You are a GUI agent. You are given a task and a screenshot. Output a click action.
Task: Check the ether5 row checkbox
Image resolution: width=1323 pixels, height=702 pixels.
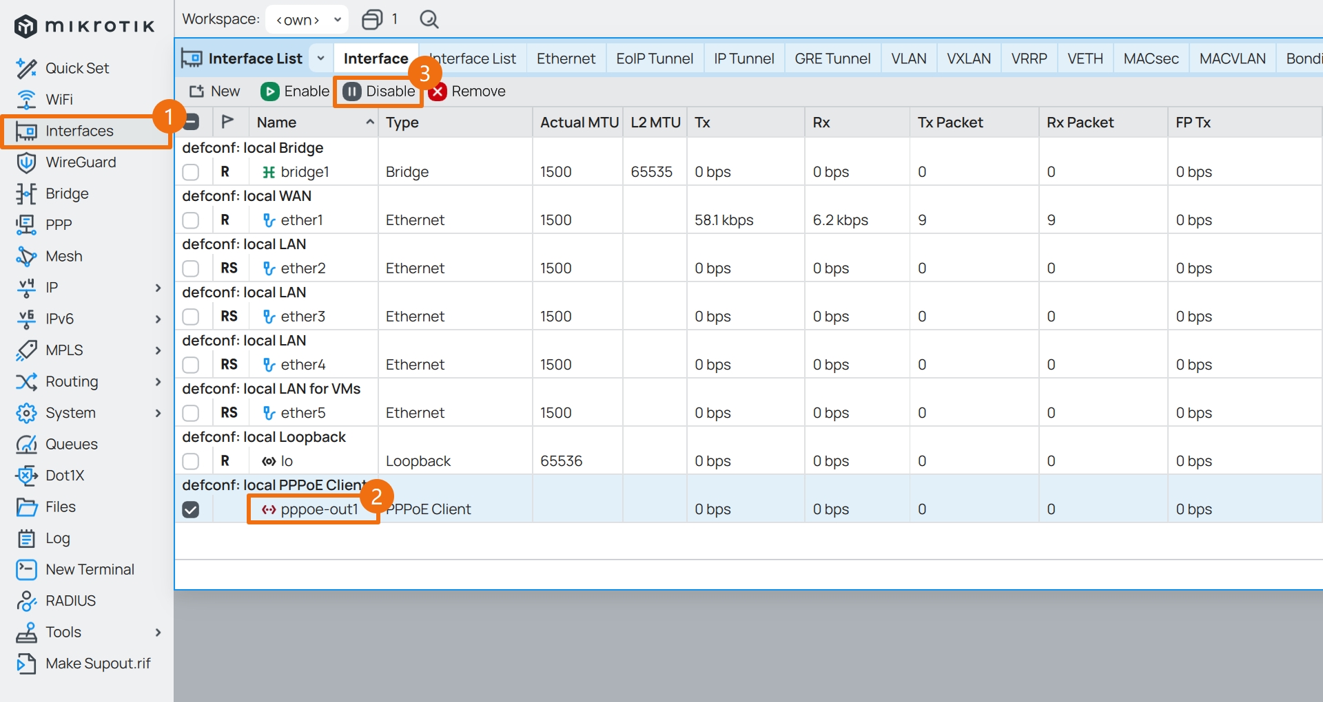(x=191, y=413)
